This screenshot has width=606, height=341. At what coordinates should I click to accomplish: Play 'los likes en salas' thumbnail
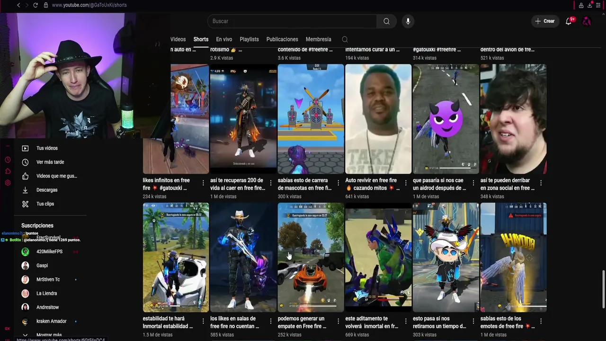[x=243, y=258]
